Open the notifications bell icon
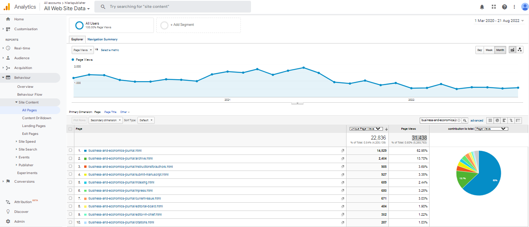This screenshot has width=529, height=227. (482, 7)
